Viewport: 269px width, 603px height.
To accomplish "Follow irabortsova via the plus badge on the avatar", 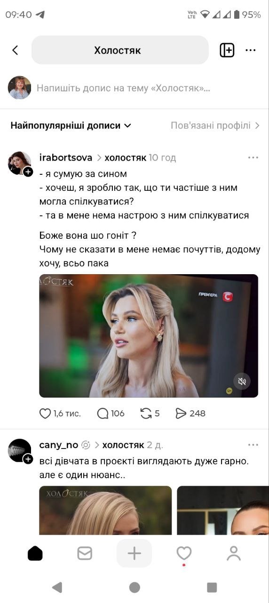I will [28, 172].
